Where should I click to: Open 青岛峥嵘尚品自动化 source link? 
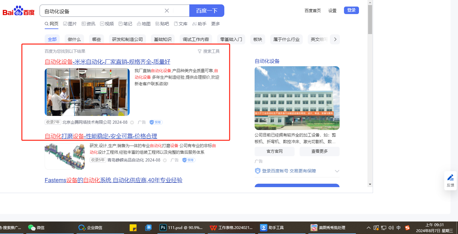point(126,160)
